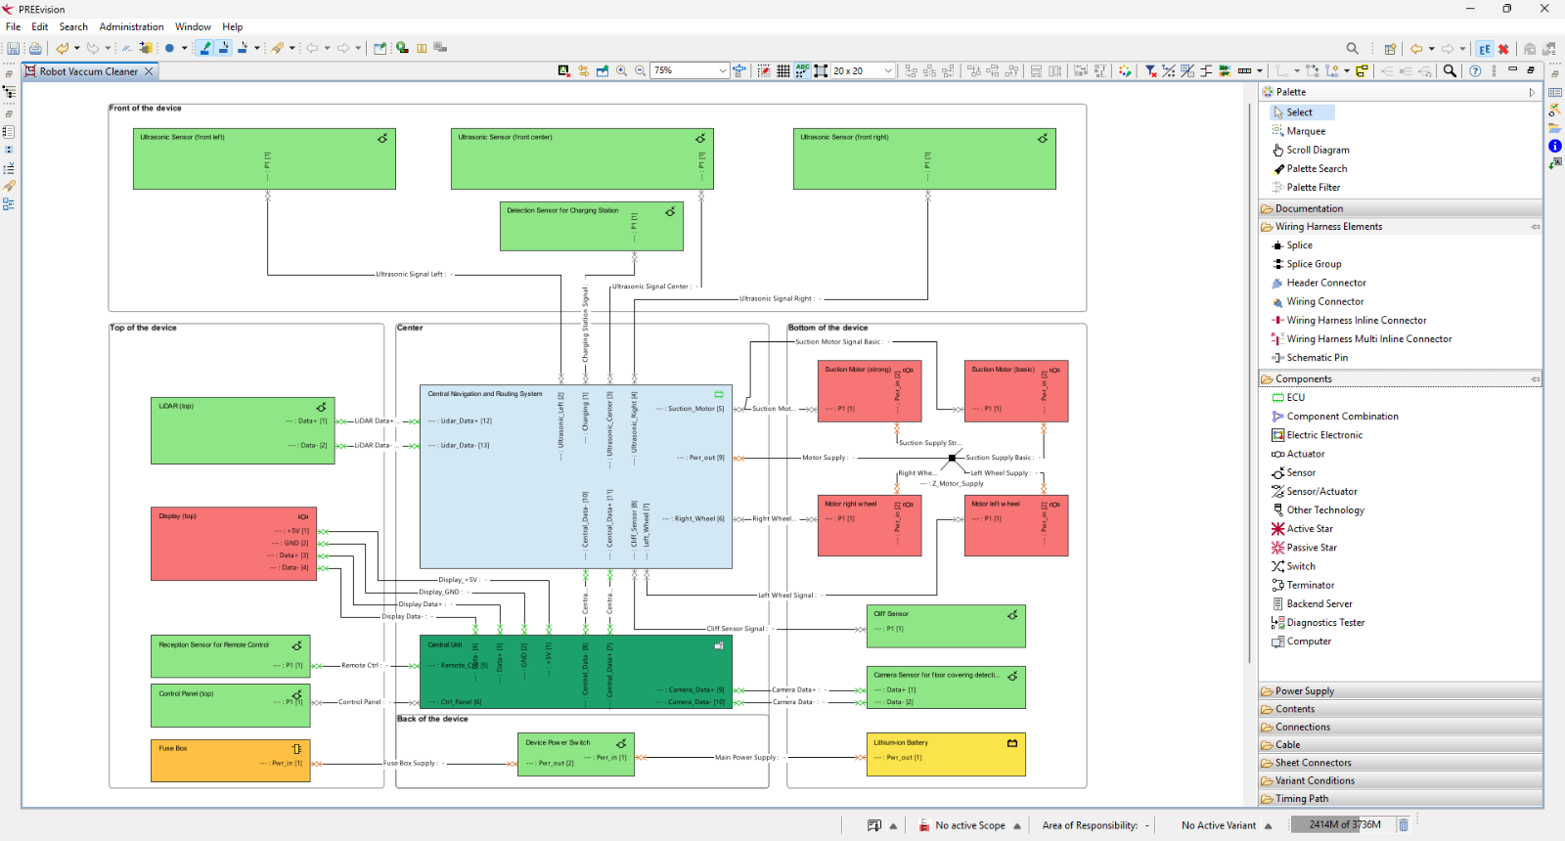This screenshot has width=1565, height=841.
Task: Click the zoom in magnifier icon
Action: [x=621, y=71]
